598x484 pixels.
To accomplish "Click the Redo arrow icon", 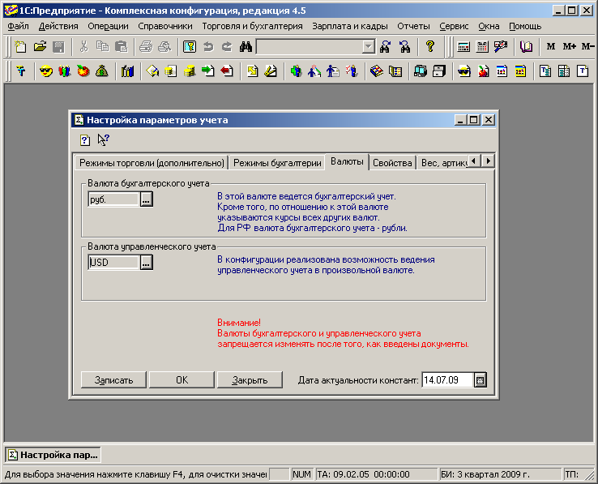I will [x=227, y=46].
